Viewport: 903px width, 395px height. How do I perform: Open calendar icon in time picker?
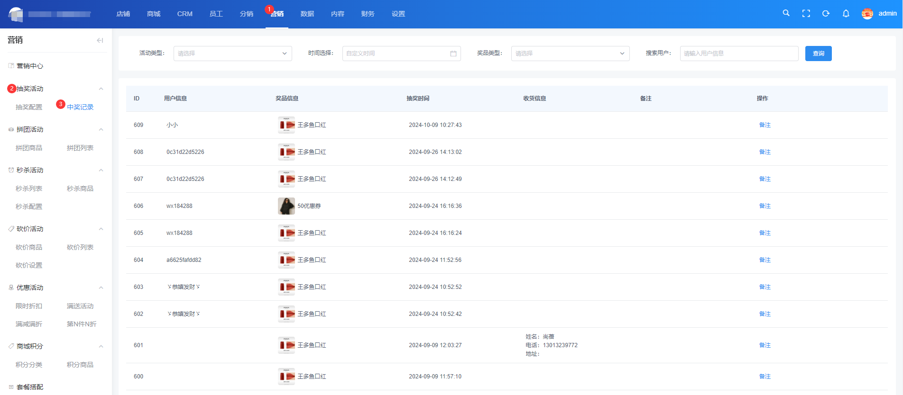point(453,54)
